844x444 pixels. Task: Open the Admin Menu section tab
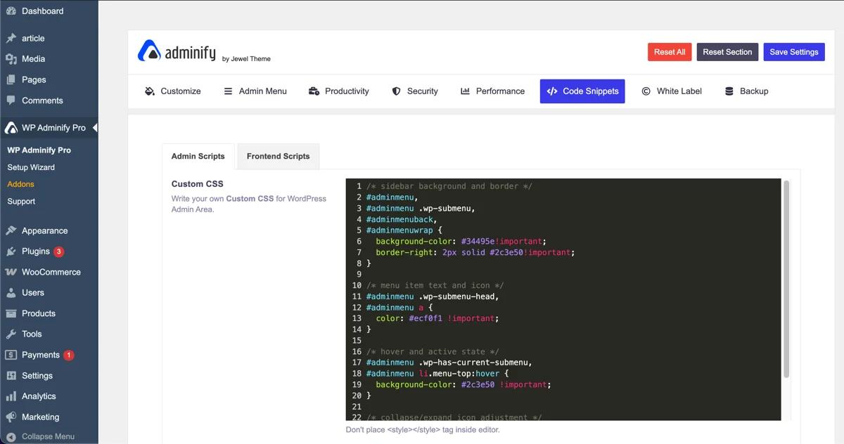[255, 91]
